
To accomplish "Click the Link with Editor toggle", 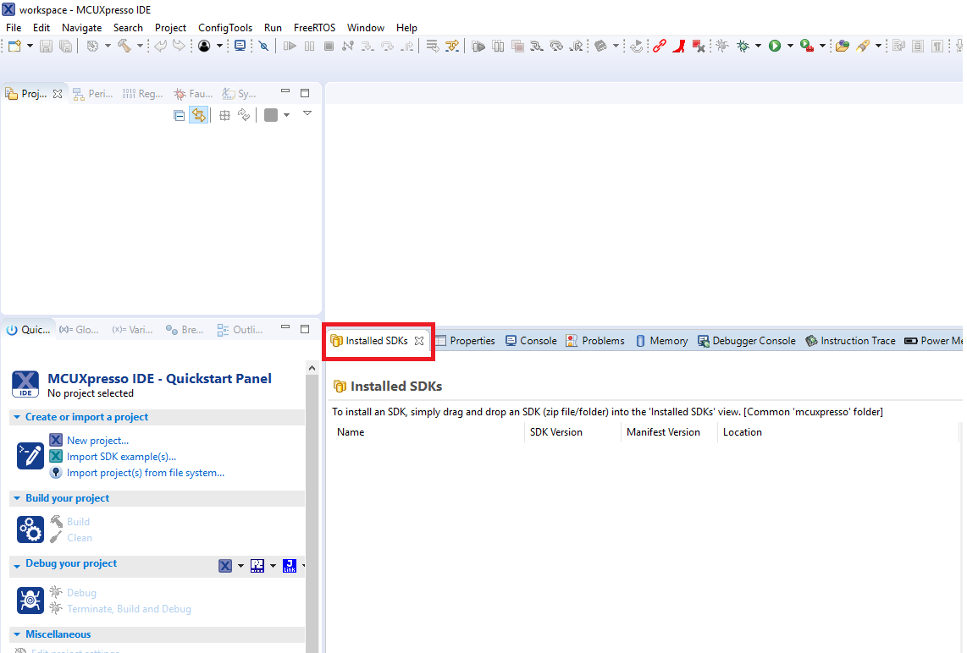I will coord(199,115).
